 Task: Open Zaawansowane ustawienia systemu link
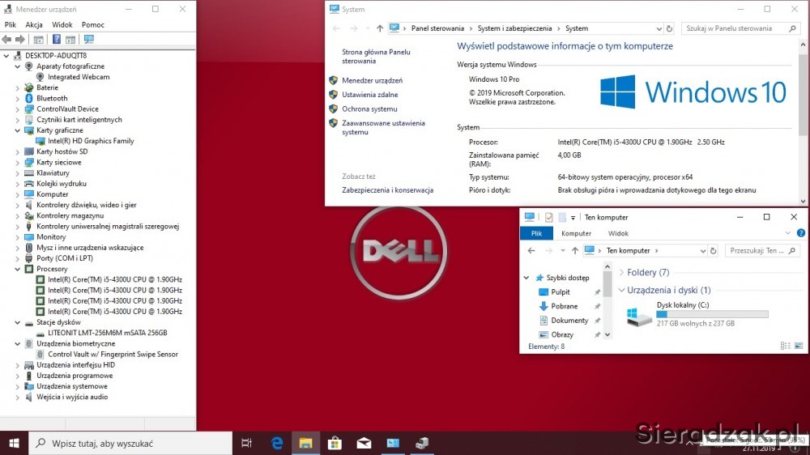[x=383, y=128]
